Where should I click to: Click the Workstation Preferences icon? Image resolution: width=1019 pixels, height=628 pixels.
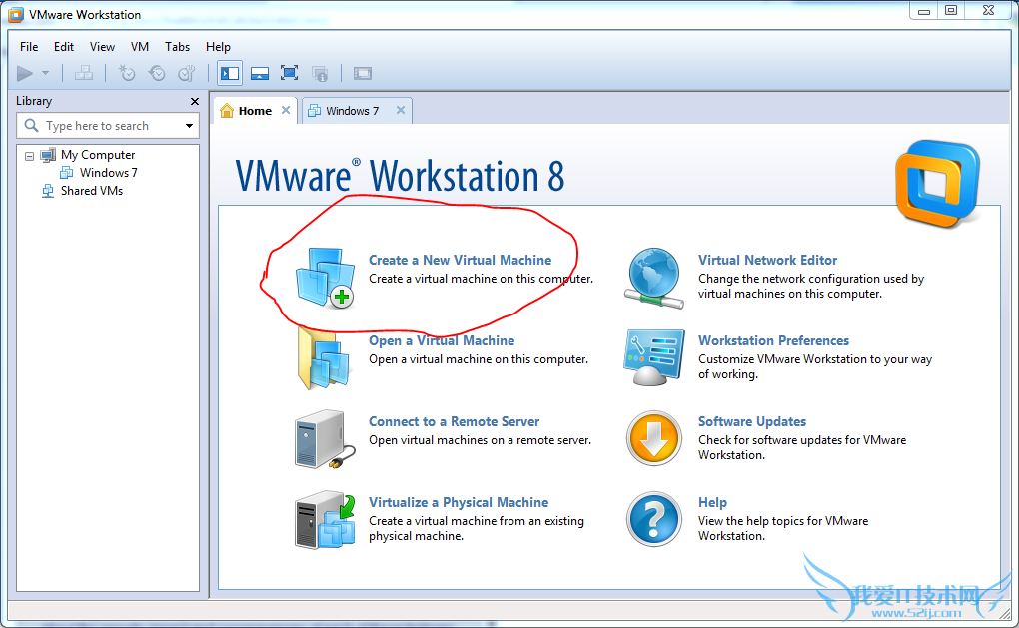click(x=654, y=357)
